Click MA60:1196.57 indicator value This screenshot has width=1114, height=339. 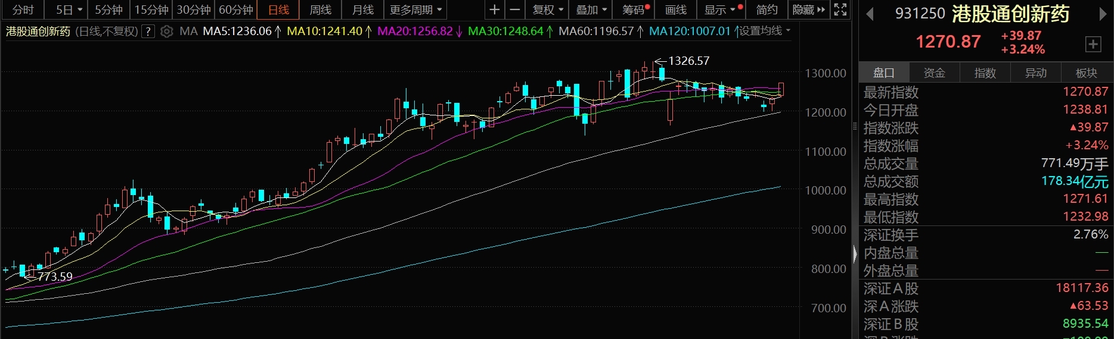tap(596, 31)
